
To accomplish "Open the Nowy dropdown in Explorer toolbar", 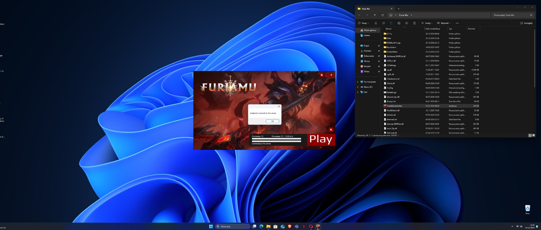I will (364, 23).
